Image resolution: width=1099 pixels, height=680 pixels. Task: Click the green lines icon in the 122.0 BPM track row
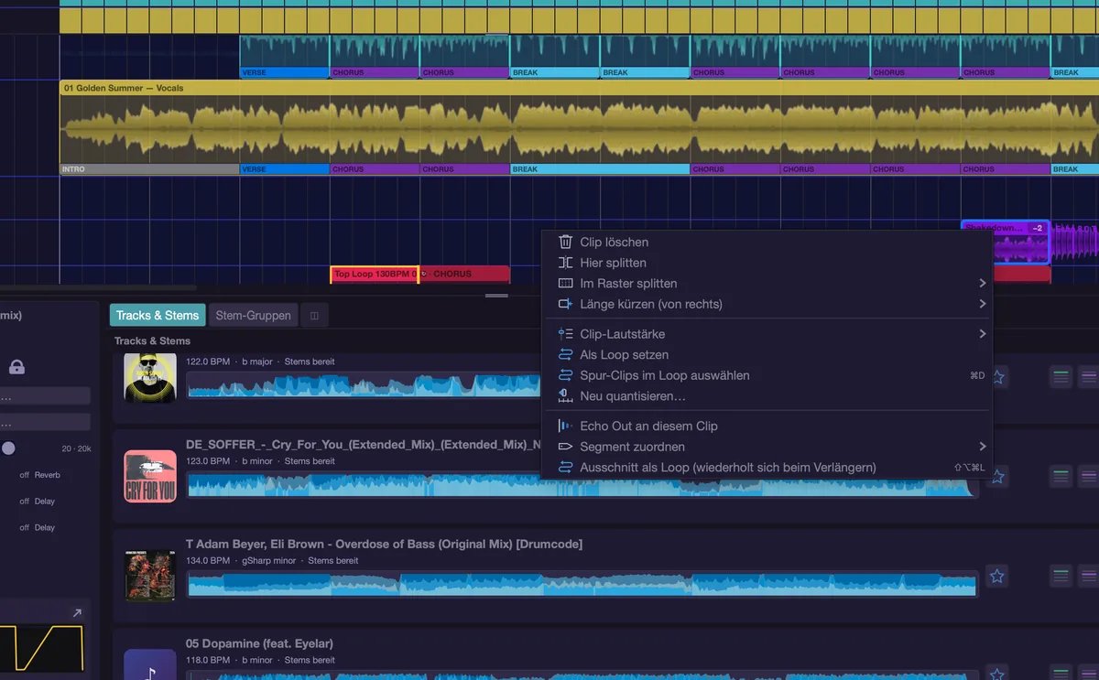coord(1061,376)
